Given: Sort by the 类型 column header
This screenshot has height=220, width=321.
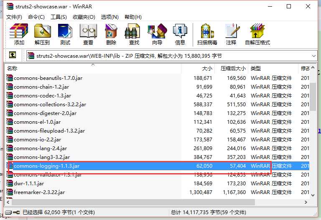Looking at the screenshot, I should click(273, 69).
